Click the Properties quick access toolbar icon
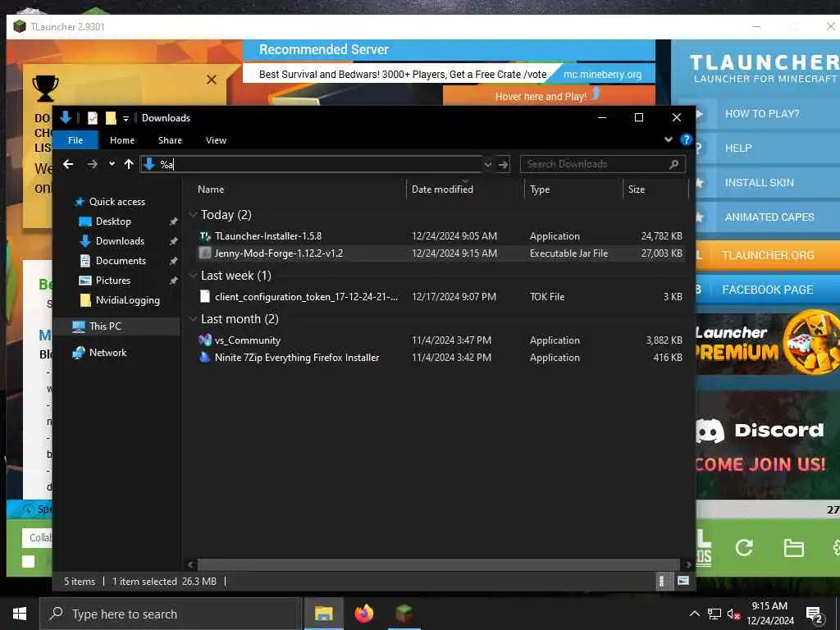 click(93, 118)
